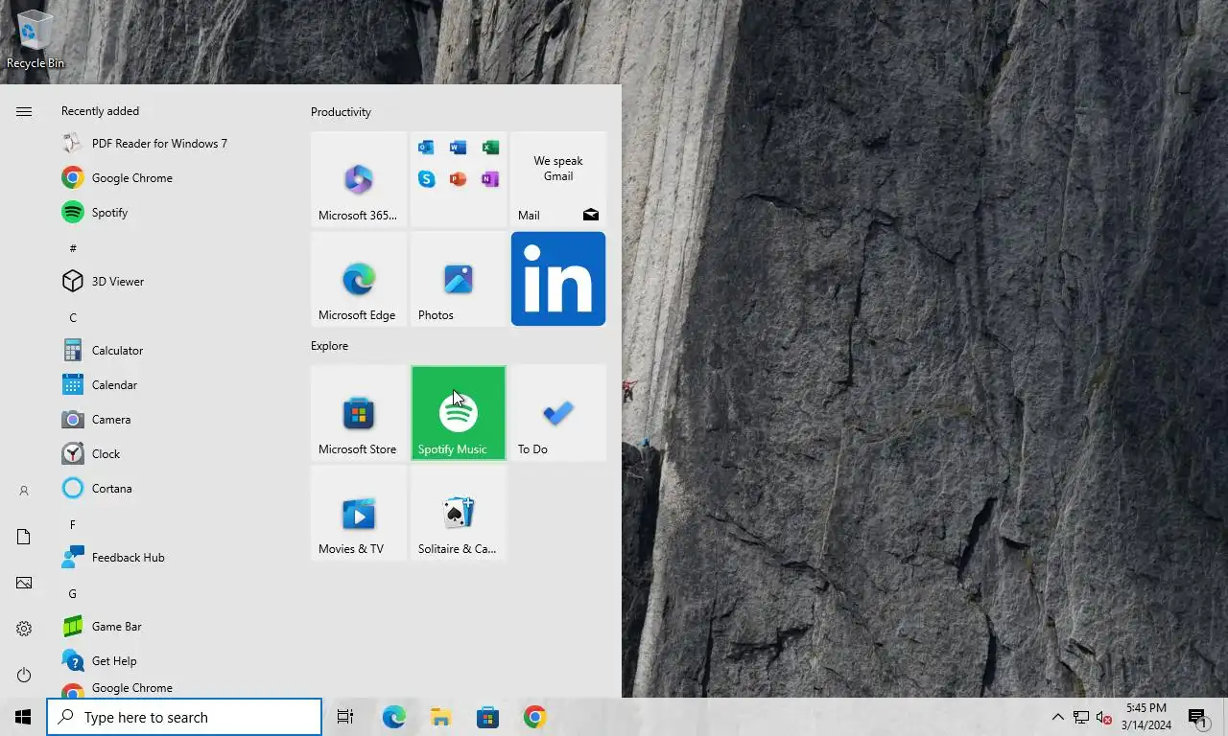1228x736 pixels.
Task: Open the LinkedIn tile
Action: [558, 279]
